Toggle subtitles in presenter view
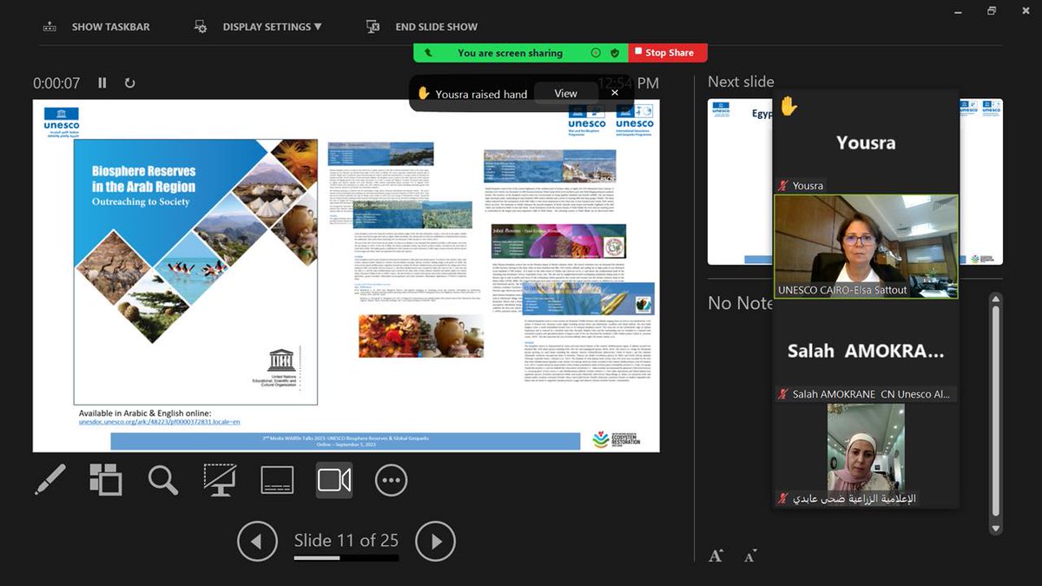1042x586 pixels. (x=277, y=479)
